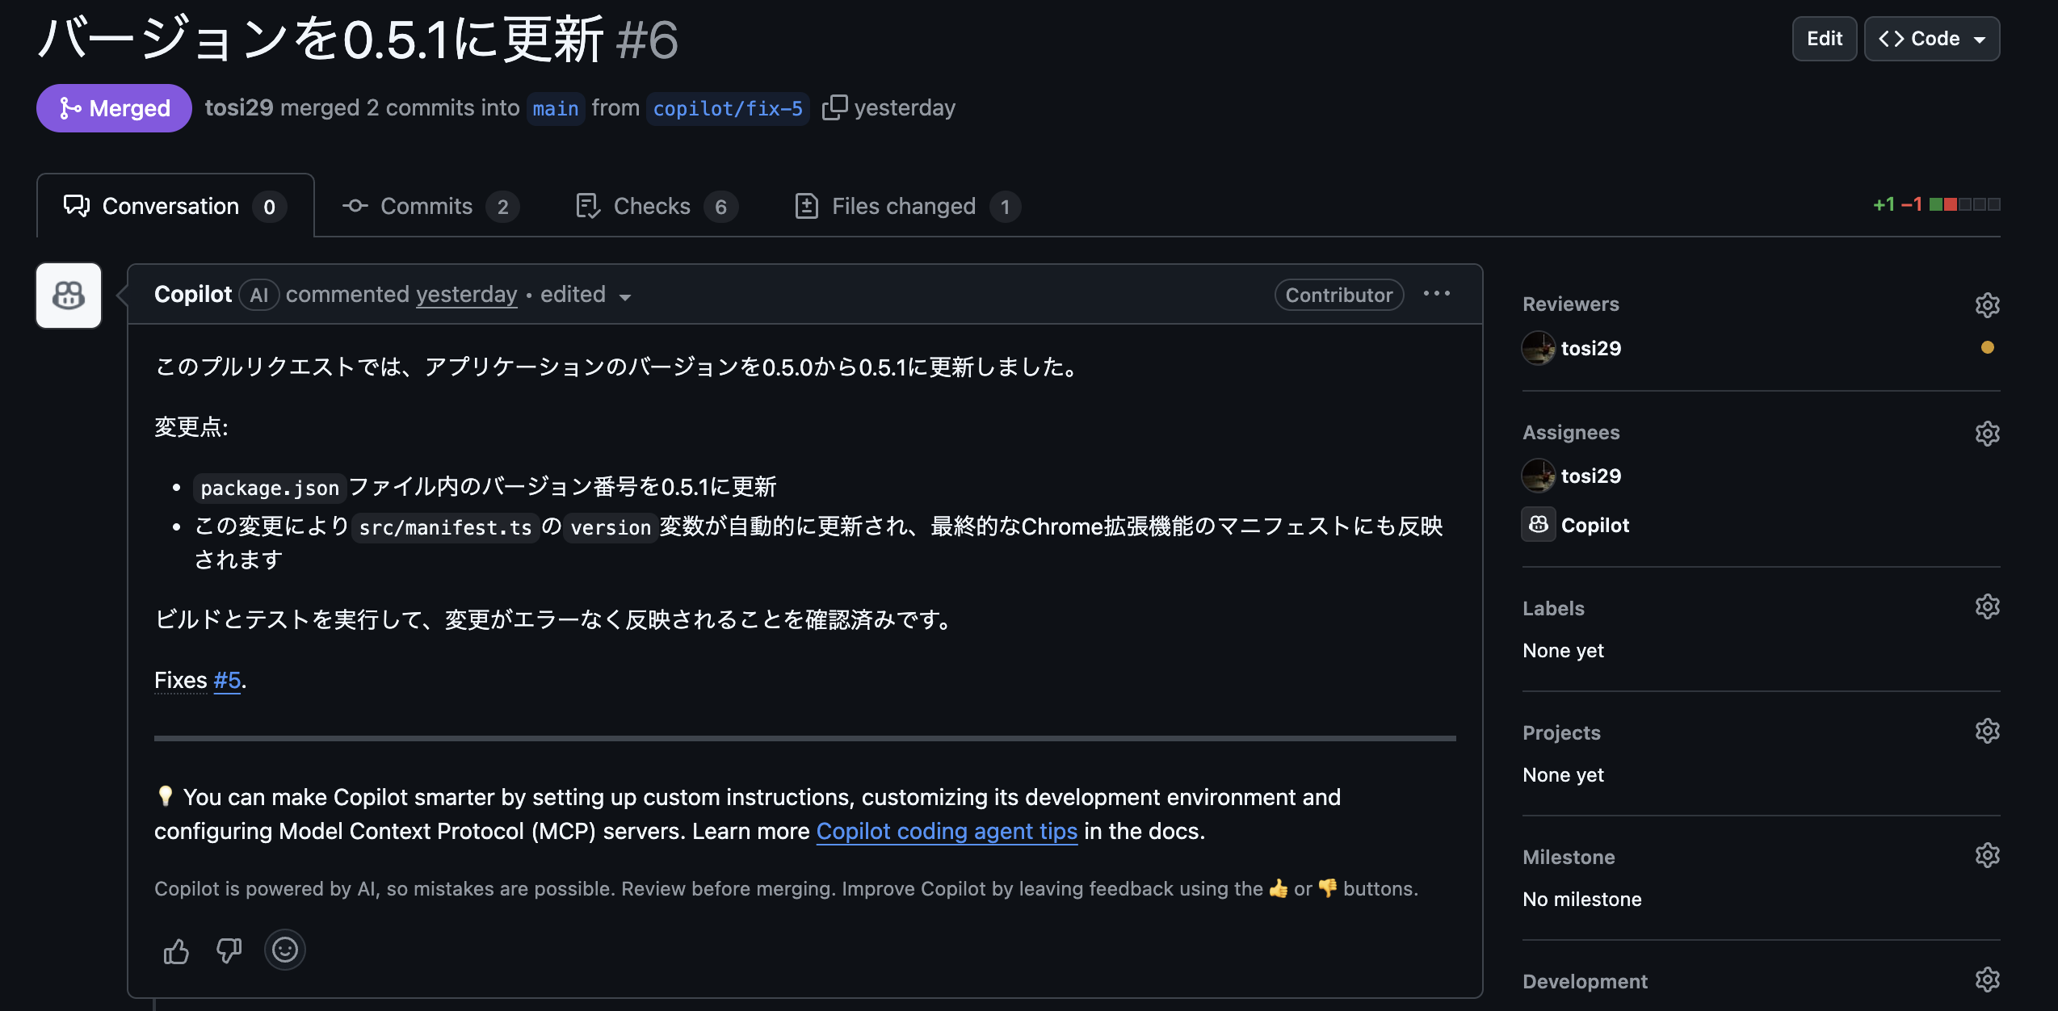
Task: Open the Development settings gear
Action: (x=1987, y=980)
